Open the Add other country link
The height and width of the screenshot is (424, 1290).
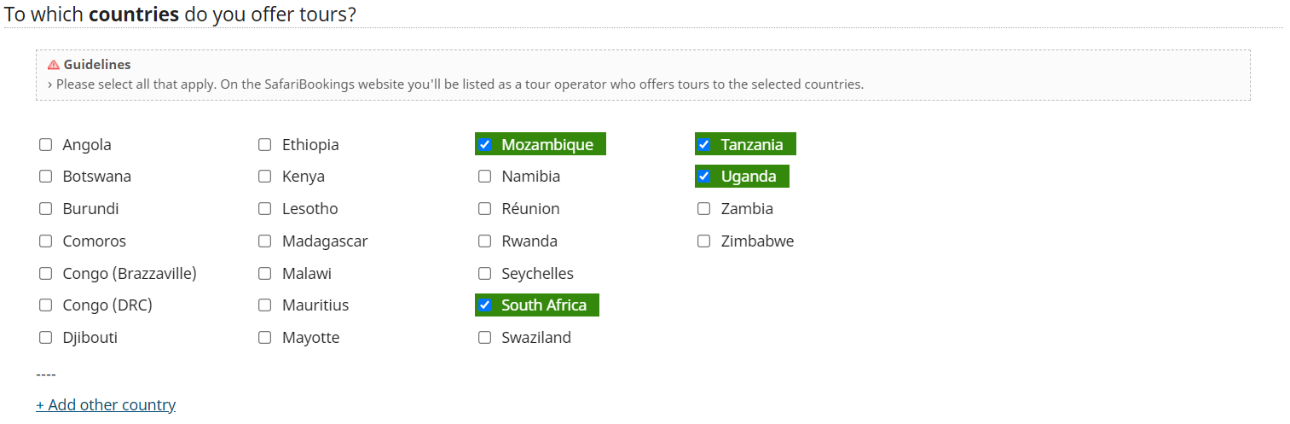tap(106, 405)
